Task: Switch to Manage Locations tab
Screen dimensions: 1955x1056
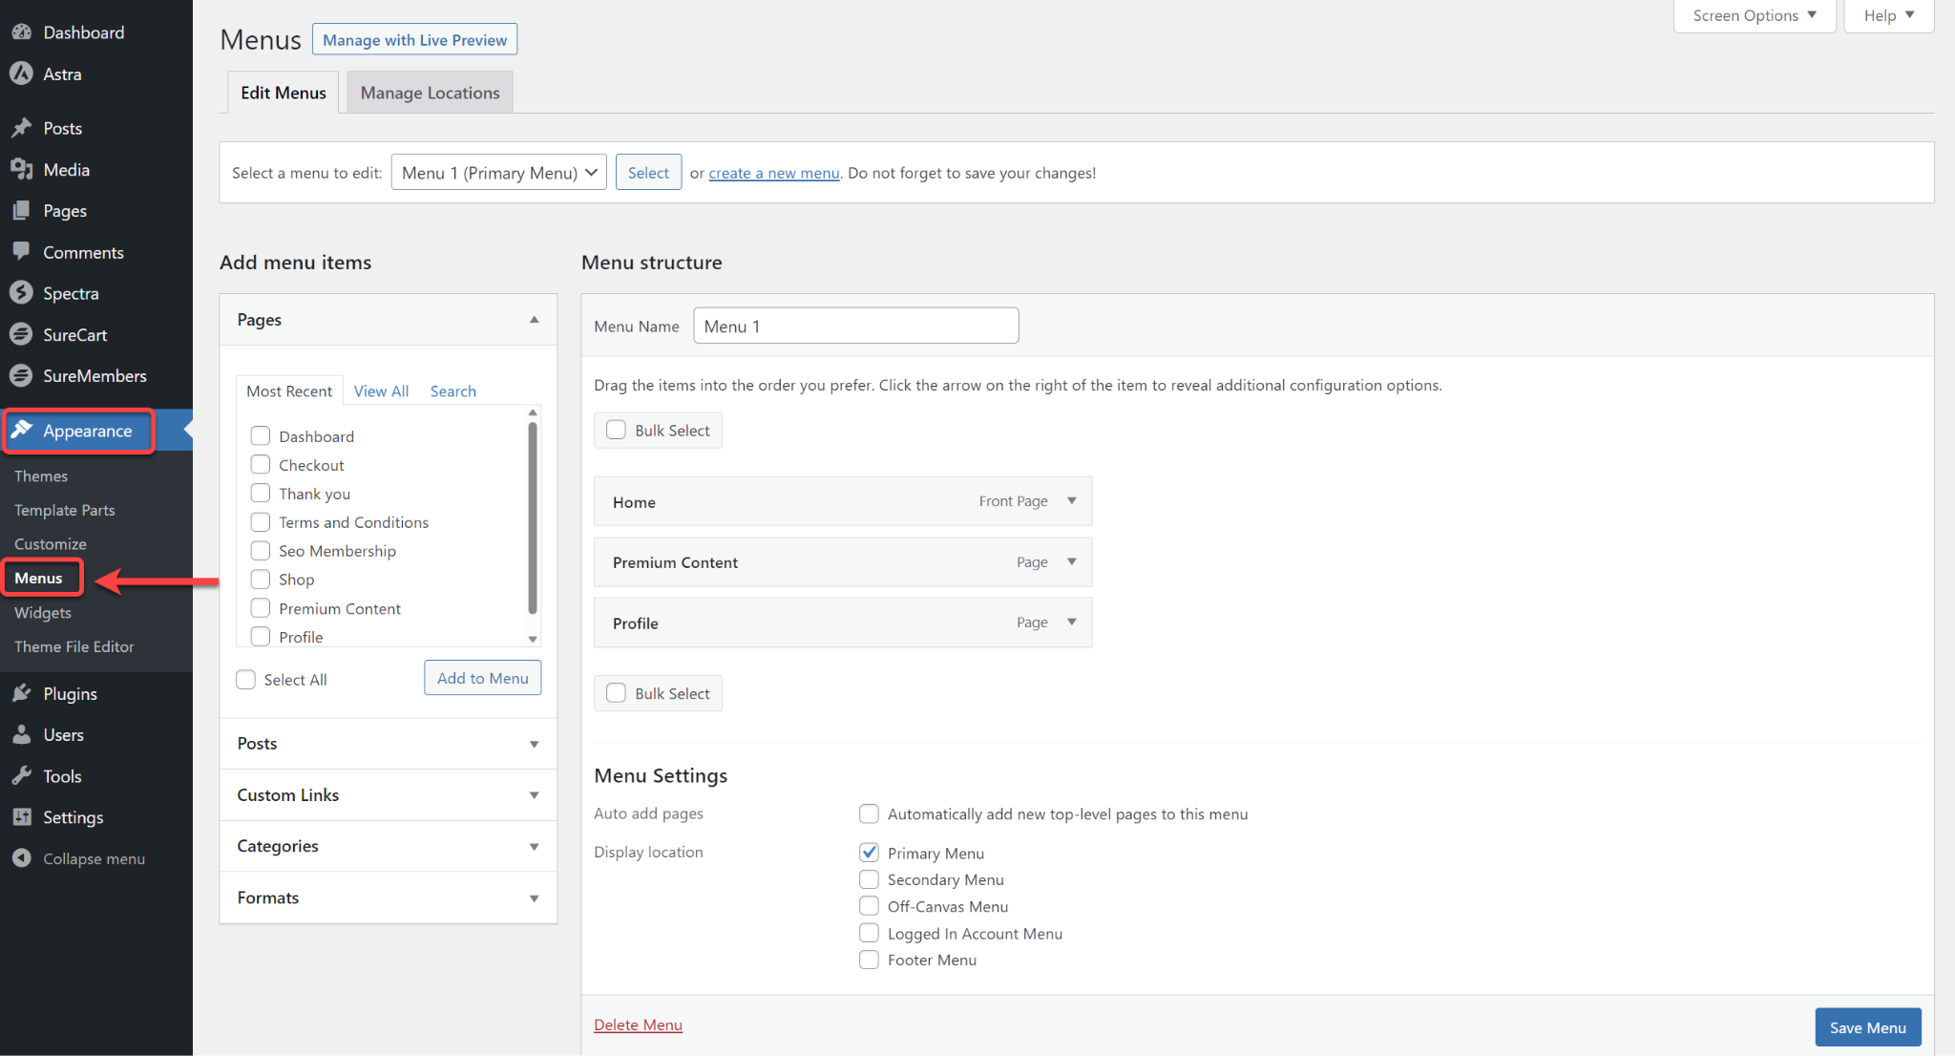Action: coord(431,93)
